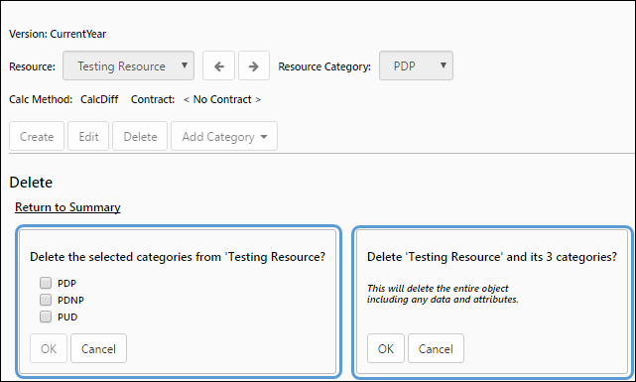This screenshot has width=636, height=382.
Task: Check the PUD category checkbox
Action: pyautogui.click(x=46, y=317)
